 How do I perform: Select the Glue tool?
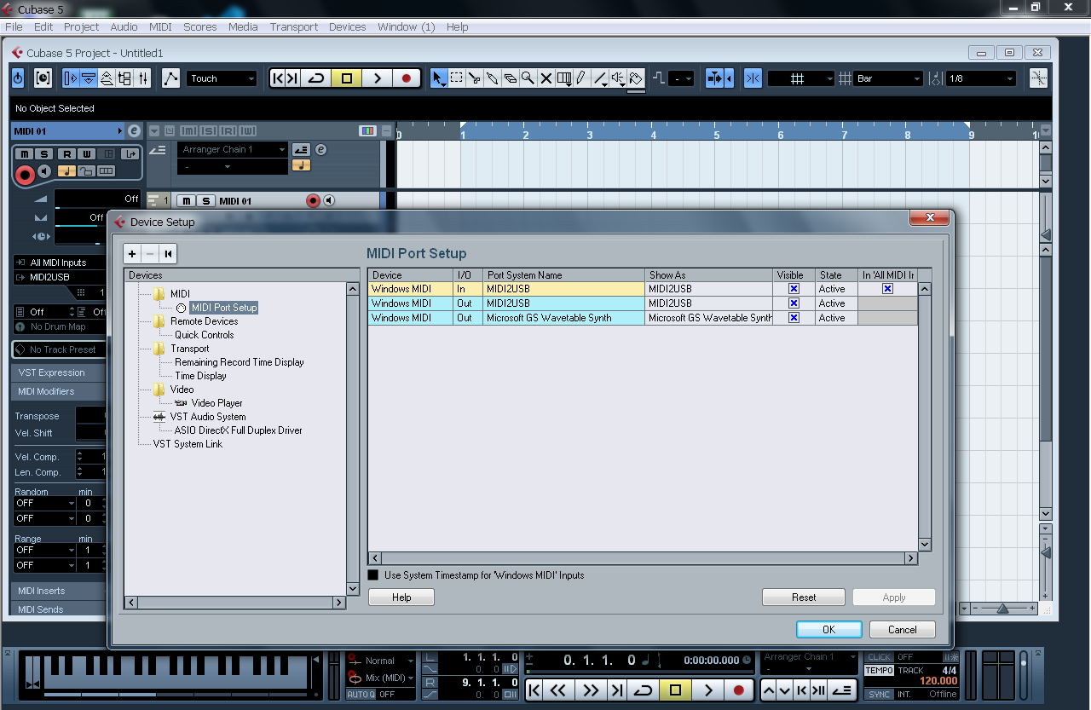493,78
